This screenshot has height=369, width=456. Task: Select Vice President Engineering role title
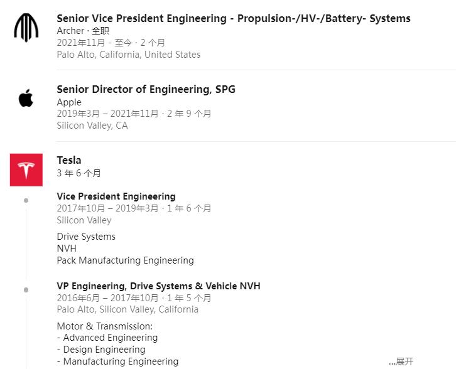[116, 196]
